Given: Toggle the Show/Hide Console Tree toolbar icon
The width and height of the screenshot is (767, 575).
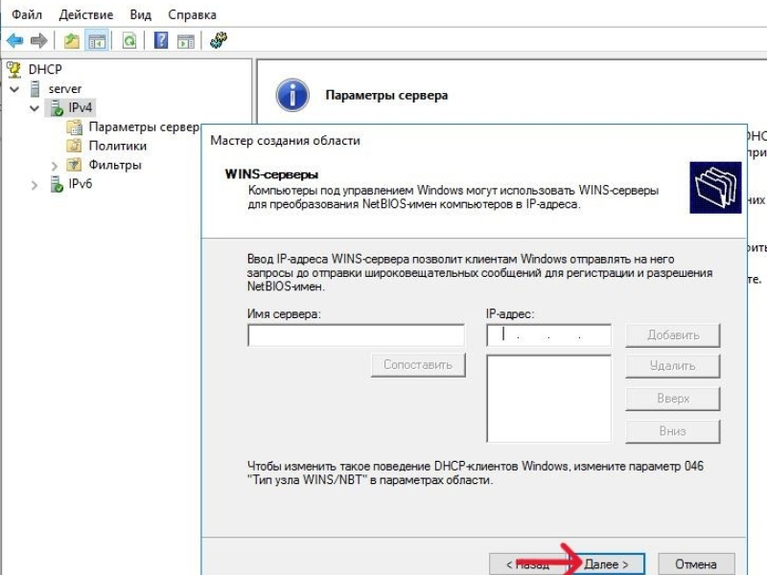Looking at the screenshot, I should coord(97,40).
